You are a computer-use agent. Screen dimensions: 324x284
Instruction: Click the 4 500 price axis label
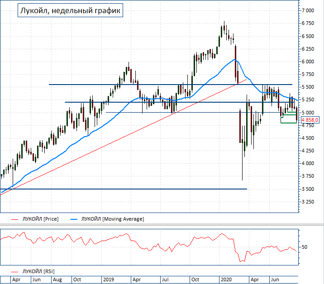click(x=308, y=138)
